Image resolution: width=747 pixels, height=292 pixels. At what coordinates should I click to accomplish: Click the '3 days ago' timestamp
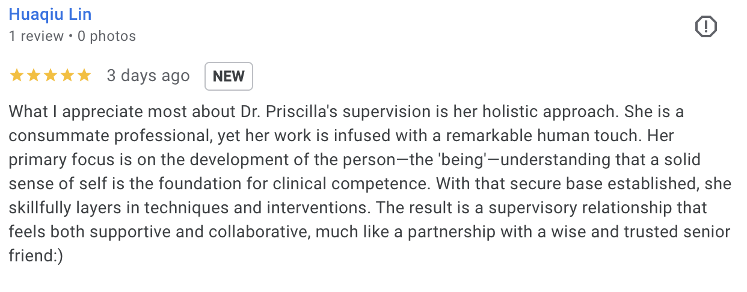point(148,76)
